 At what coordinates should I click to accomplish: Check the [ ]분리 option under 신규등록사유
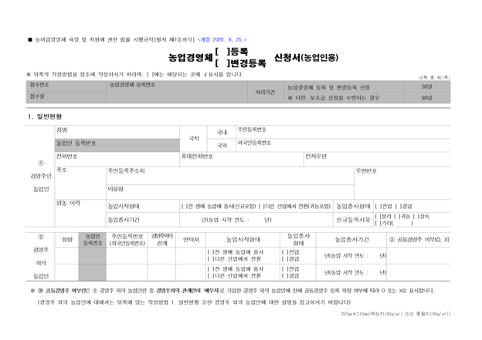point(378,217)
